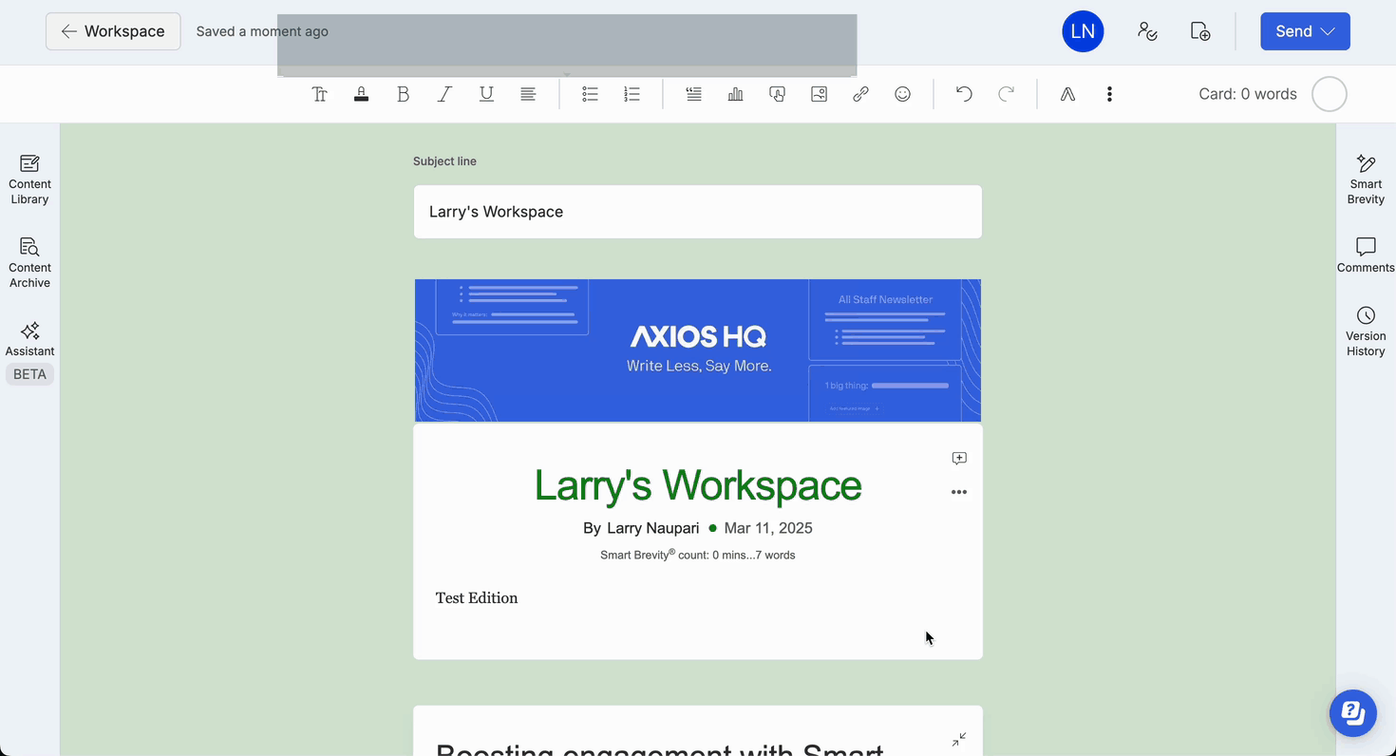The height and width of the screenshot is (756, 1396).
Task: Open the collaborator approval icon
Action: pyautogui.click(x=1147, y=31)
